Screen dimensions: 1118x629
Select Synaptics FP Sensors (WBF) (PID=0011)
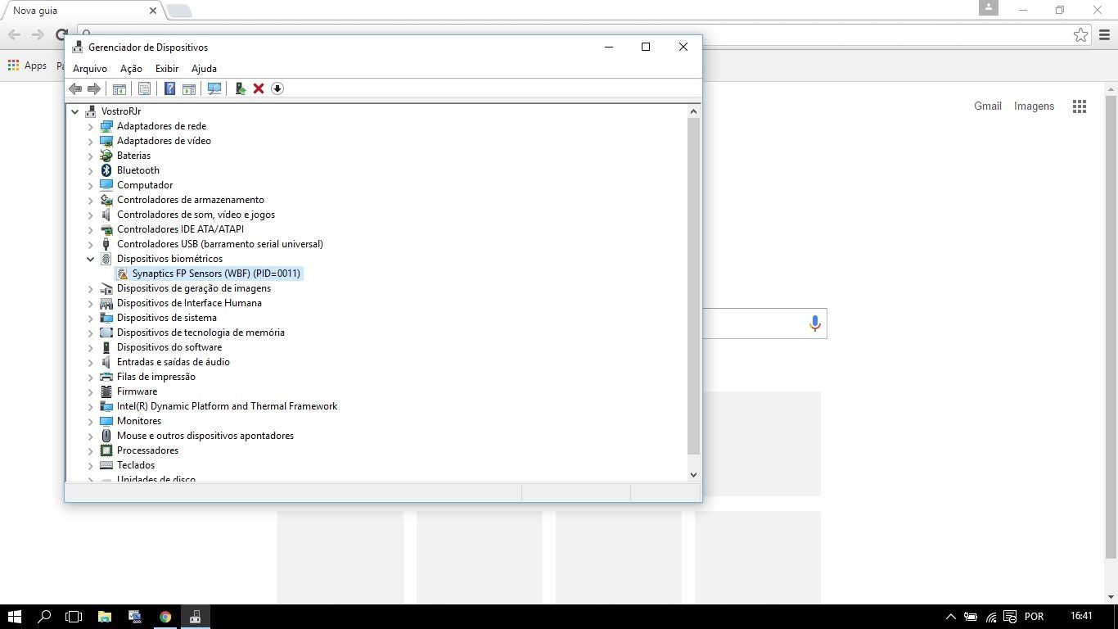pos(216,274)
